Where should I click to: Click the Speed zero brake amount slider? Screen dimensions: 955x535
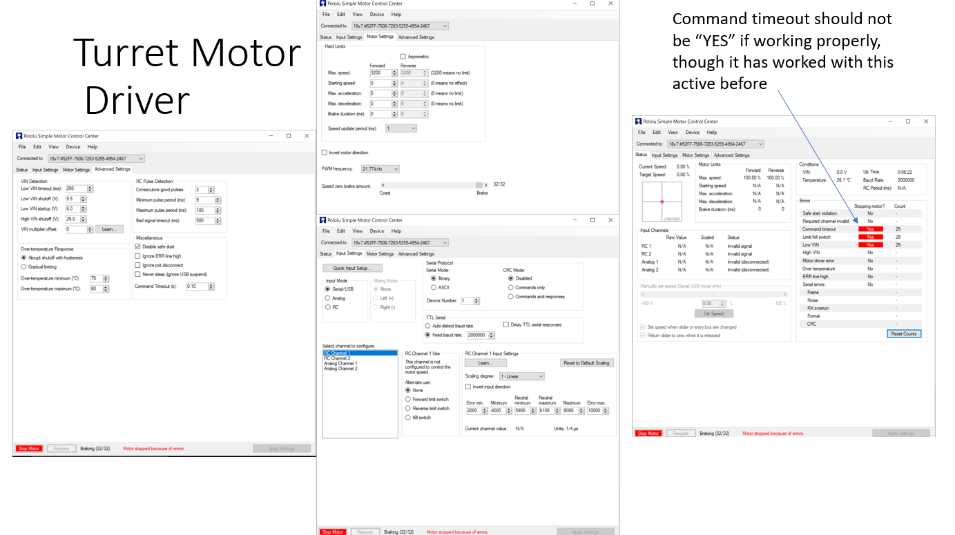(x=434, y=185)
